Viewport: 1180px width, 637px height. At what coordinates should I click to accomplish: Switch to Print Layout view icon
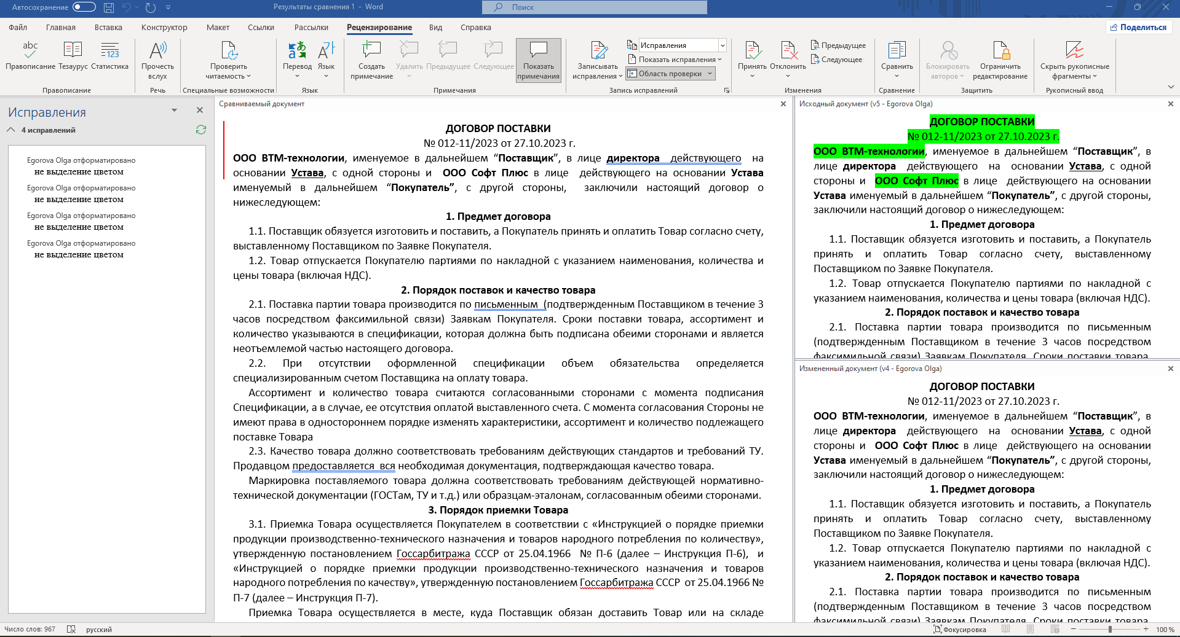click(1031, 629)
